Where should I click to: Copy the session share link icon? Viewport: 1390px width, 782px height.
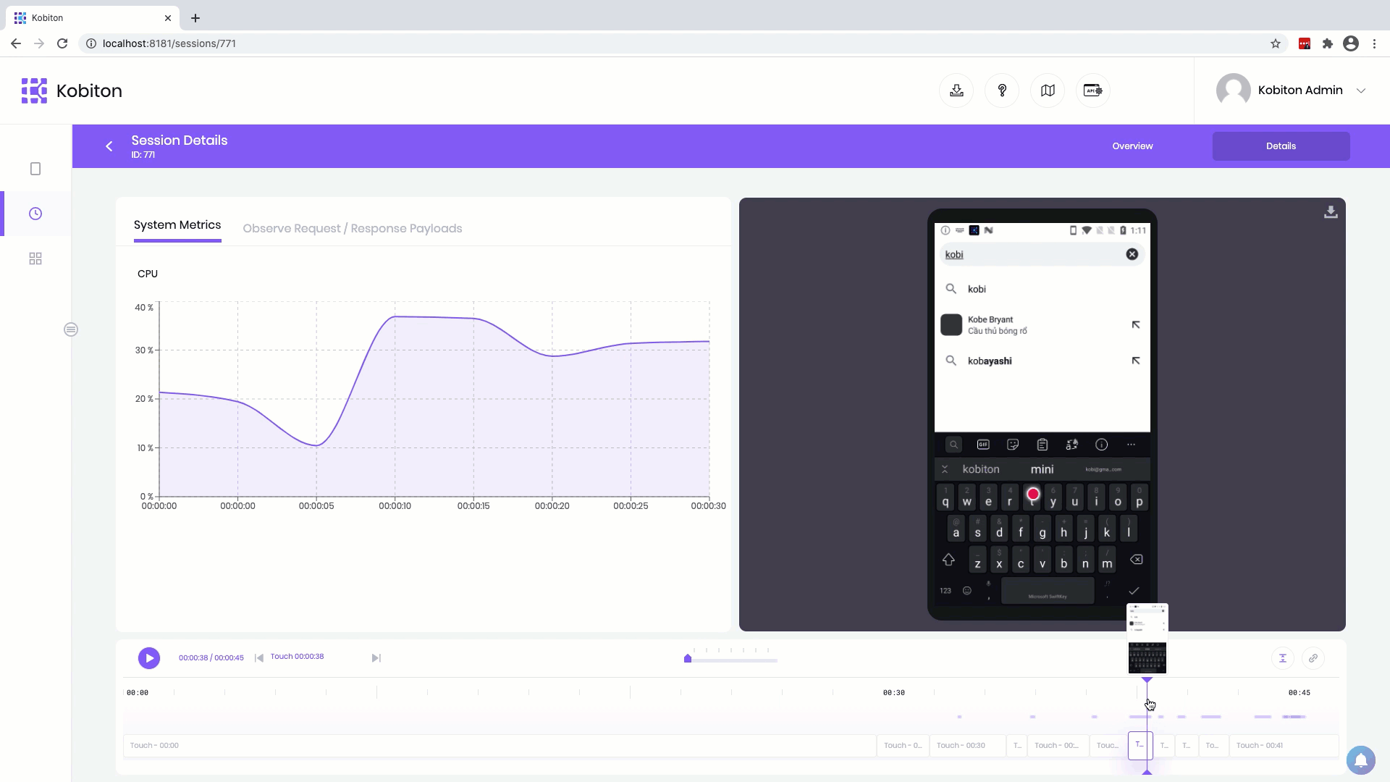1314,658
